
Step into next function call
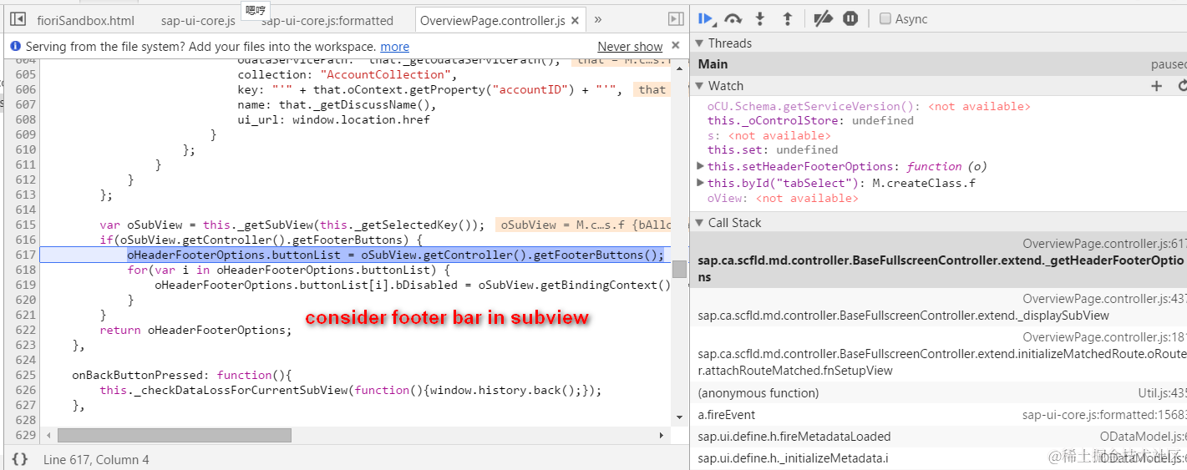point(760,18)
